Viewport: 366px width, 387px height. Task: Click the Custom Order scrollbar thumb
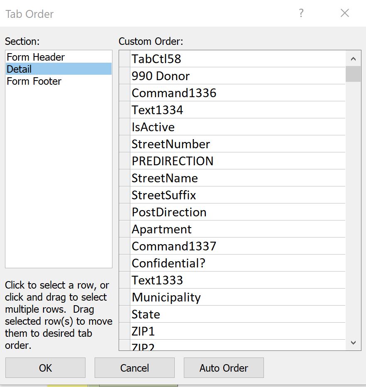click(353, 74)
